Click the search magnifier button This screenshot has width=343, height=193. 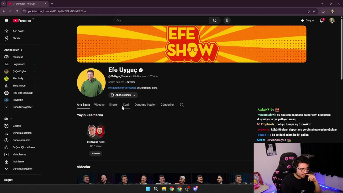[215, 21]
